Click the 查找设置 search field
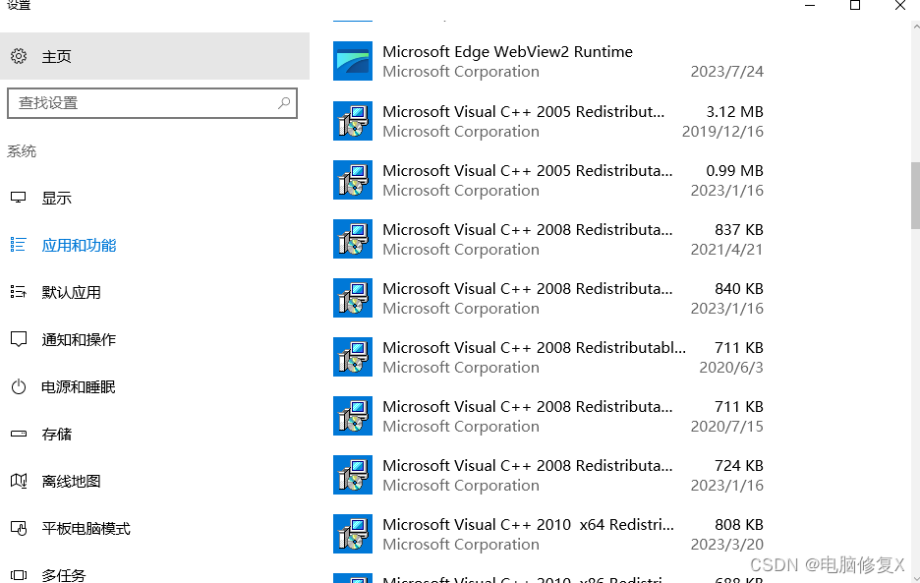The height and width of the screenshot is (583, 920). pos(152,103)
